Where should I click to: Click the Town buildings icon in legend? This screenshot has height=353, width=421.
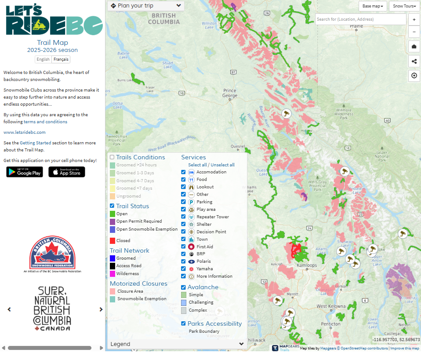point(191,239)
